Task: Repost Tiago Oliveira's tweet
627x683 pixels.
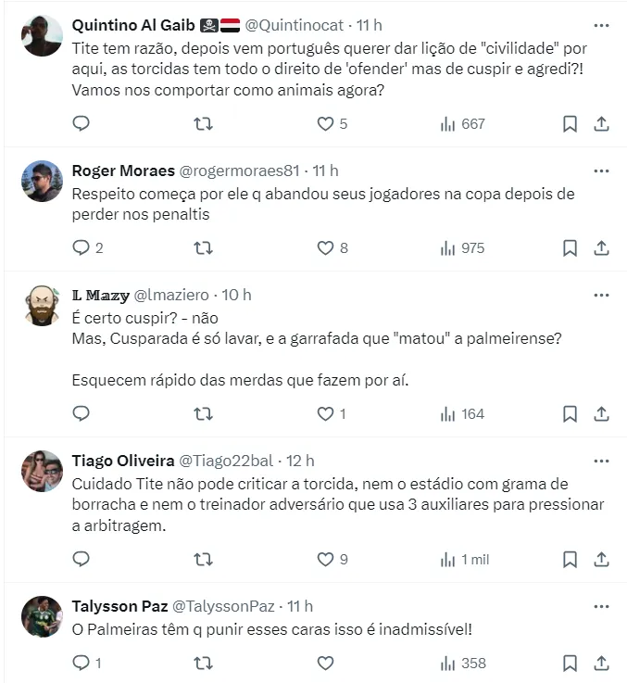Action: [x=203, y=559]
